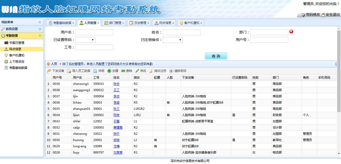Screen dimensions: 341x164
Task: Expand the 系统设置 menu section
Action: [40, 29]
